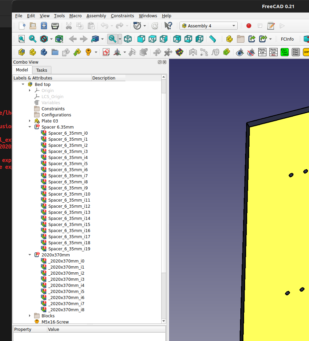The image size is (309, 341).
Task: Select the Model tab
Action: (22, 70)
